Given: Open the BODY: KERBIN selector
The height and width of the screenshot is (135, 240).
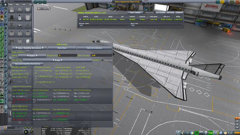Looking at the screenshot, I should point(135,13).
